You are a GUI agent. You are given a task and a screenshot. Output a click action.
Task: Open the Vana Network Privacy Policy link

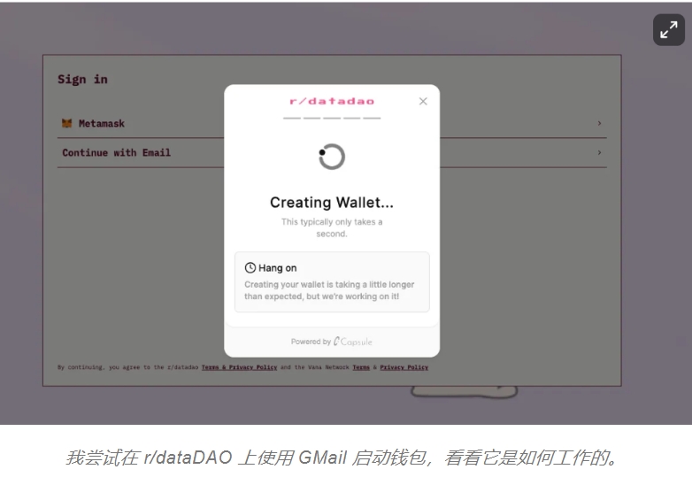tap(404, 367)
